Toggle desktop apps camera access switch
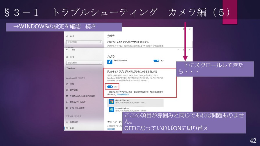 click(110, 87)
